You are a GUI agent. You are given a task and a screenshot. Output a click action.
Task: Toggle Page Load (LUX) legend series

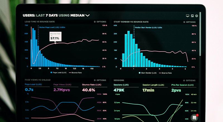(x=59, y=73)
